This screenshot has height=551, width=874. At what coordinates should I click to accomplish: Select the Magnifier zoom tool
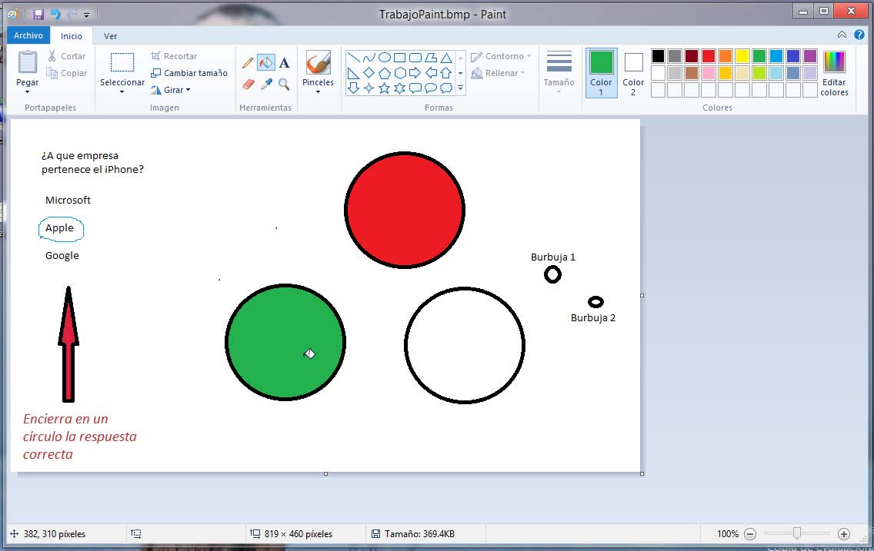click(x=284, y=84)
